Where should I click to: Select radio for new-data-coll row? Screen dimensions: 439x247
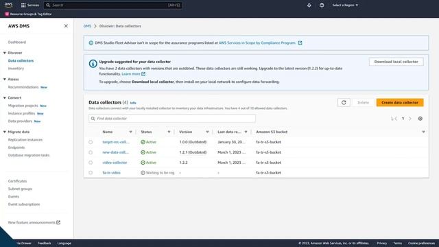point(91,152)
